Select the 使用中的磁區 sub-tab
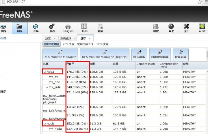 [51, 44]
